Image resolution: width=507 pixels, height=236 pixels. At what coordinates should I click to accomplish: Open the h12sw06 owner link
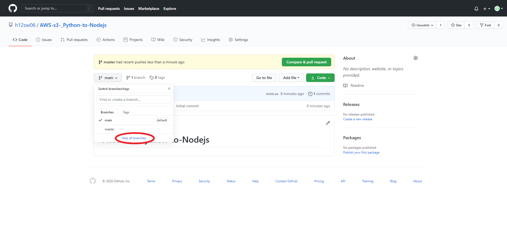25,25
